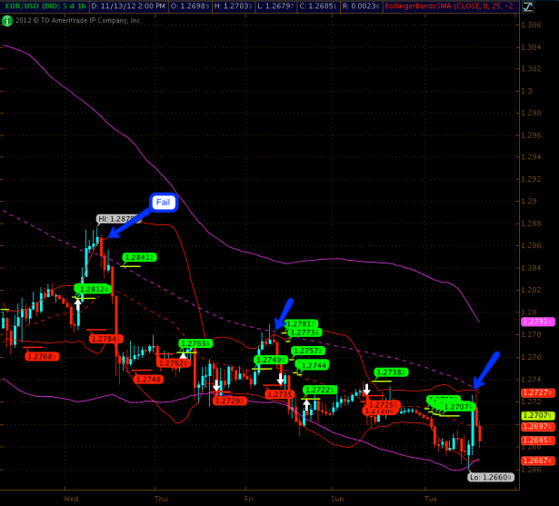
Task: Click the white up arrow below 1.2722 label
Action: 306,405
